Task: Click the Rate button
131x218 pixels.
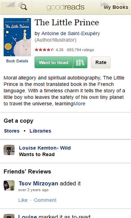Action: click(101, 62)
